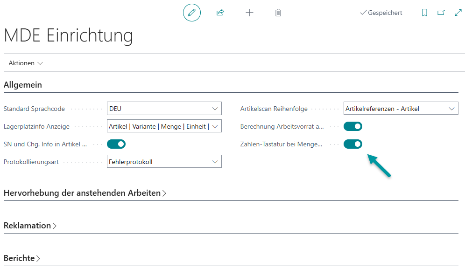
Task: Open the share icon
Action: [x=220, y=13]
